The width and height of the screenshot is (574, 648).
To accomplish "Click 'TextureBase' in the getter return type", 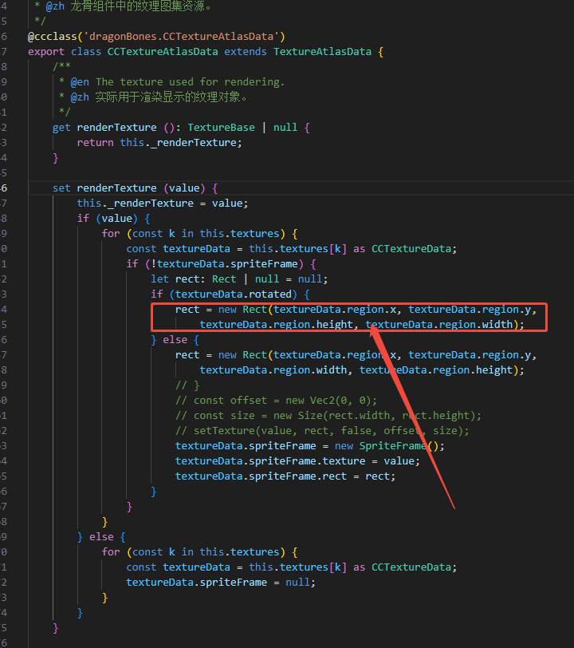I will click(x=222, y=128).
